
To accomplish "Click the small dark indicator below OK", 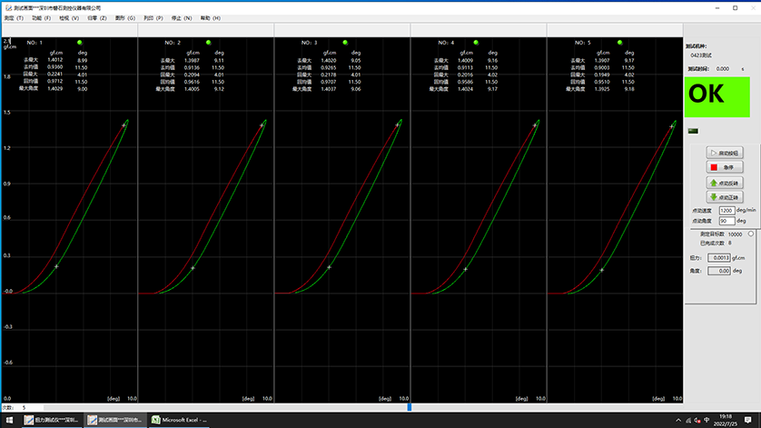I will point(695,132).
